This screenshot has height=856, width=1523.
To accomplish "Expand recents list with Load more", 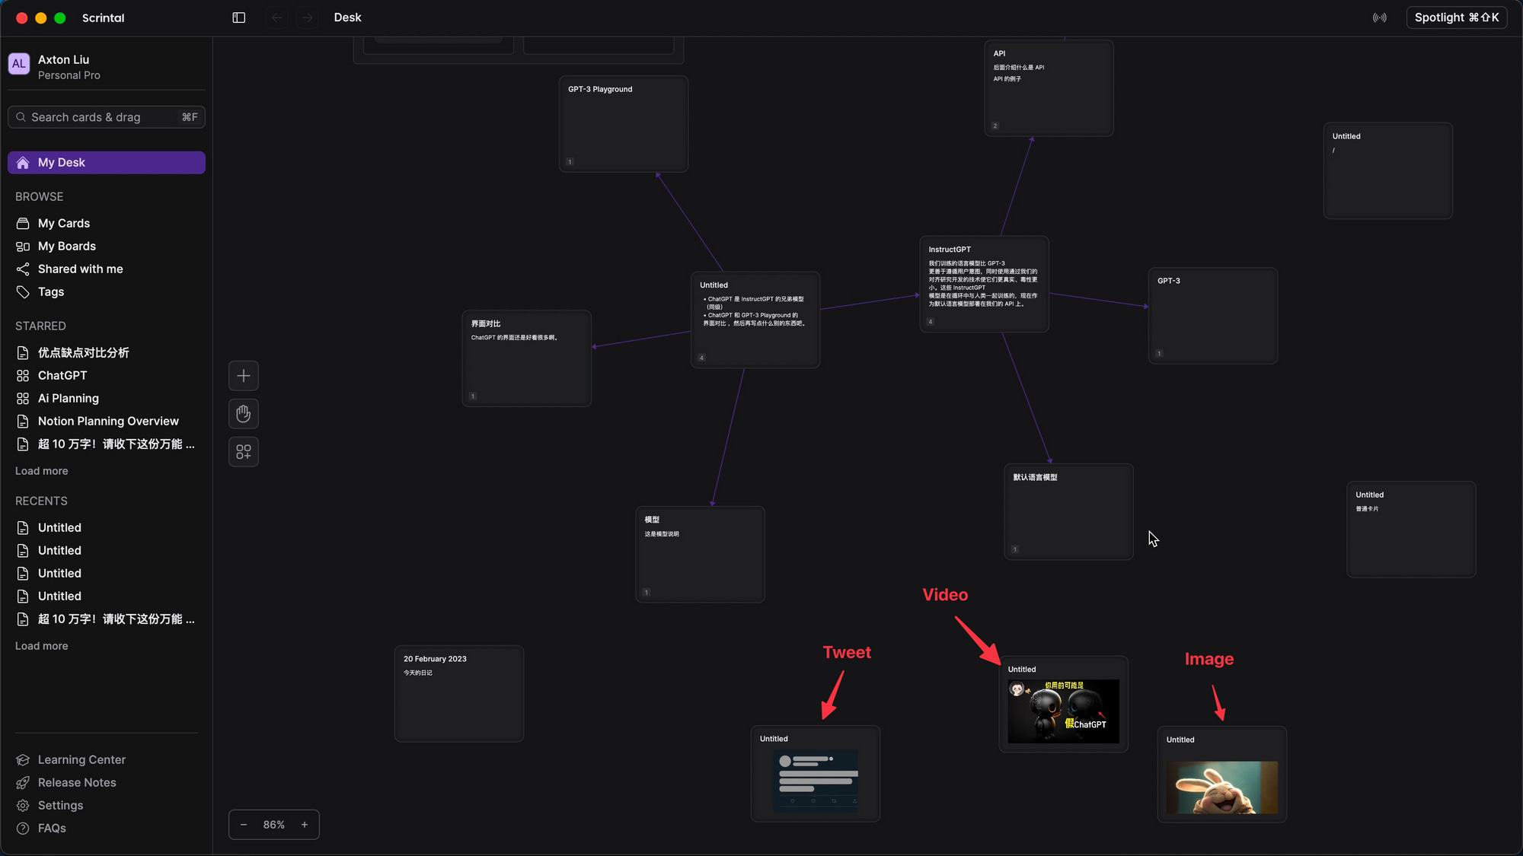I will [42, 646].
